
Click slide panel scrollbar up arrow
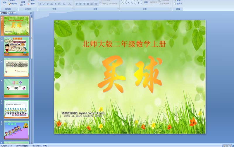tap(32, 16)
